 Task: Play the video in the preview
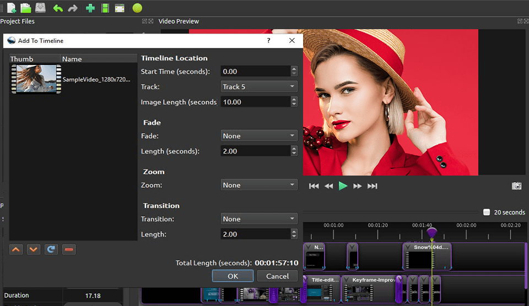pyautogui.click(x=343, y=186)
